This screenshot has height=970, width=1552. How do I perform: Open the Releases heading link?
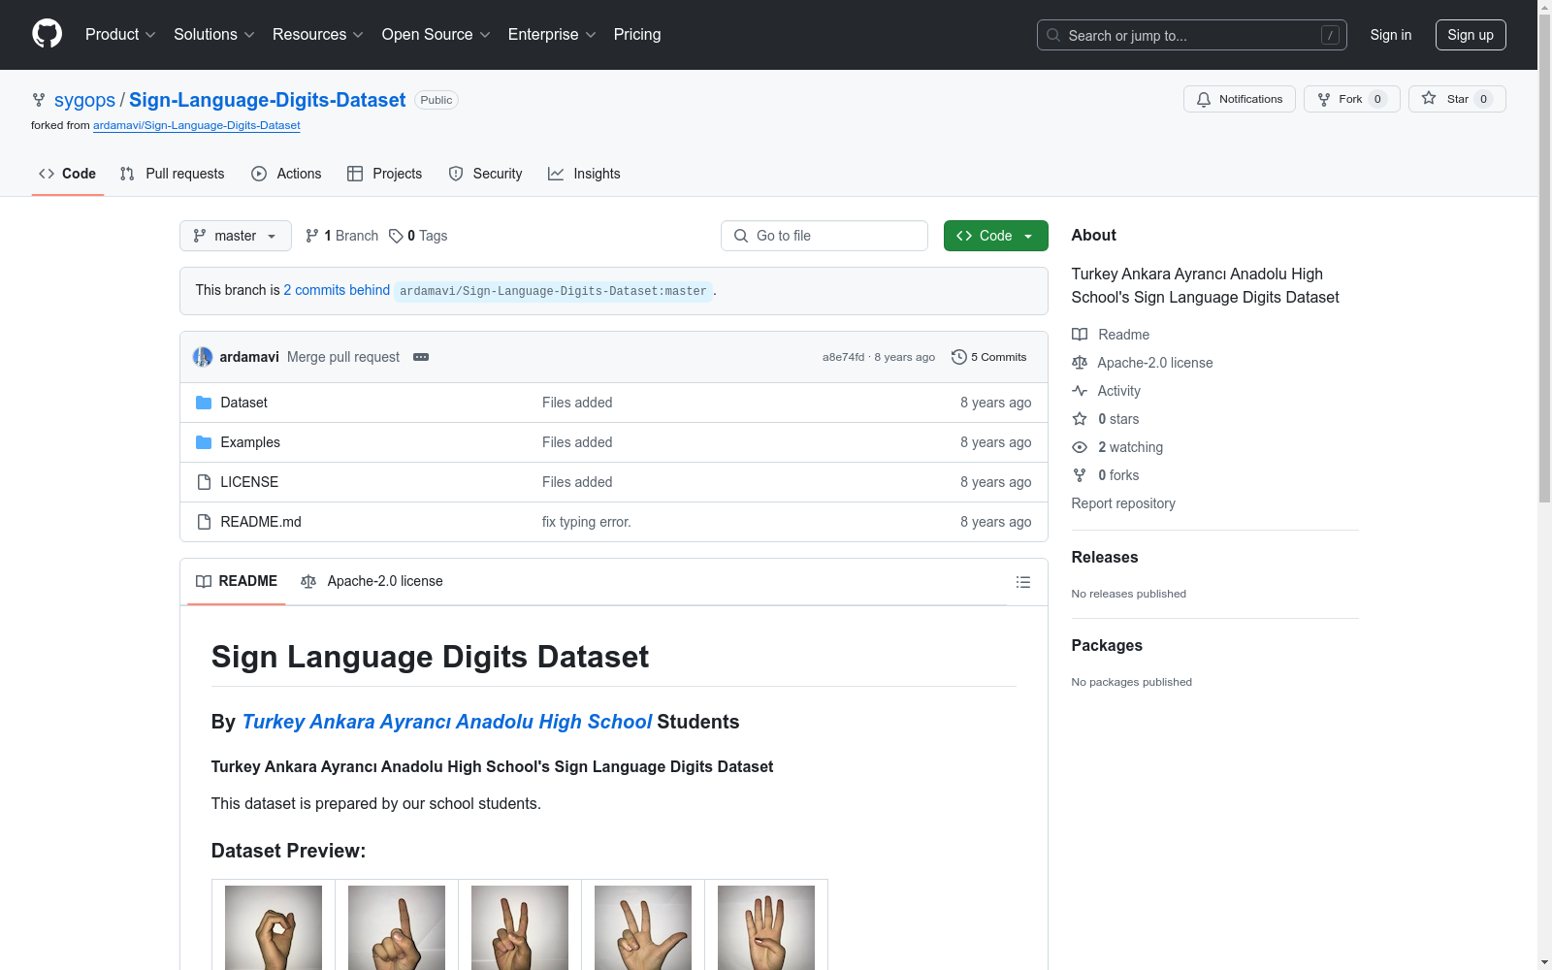tap(1105, 557)
